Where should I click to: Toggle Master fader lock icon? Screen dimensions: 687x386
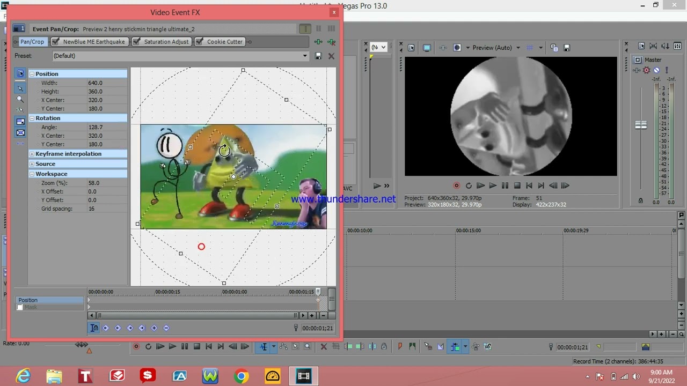(640, 201)
